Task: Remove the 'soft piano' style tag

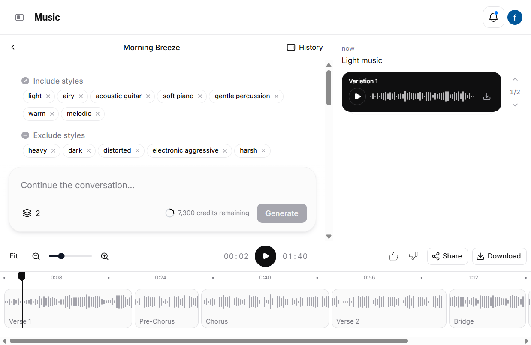Action: (200, 96)
